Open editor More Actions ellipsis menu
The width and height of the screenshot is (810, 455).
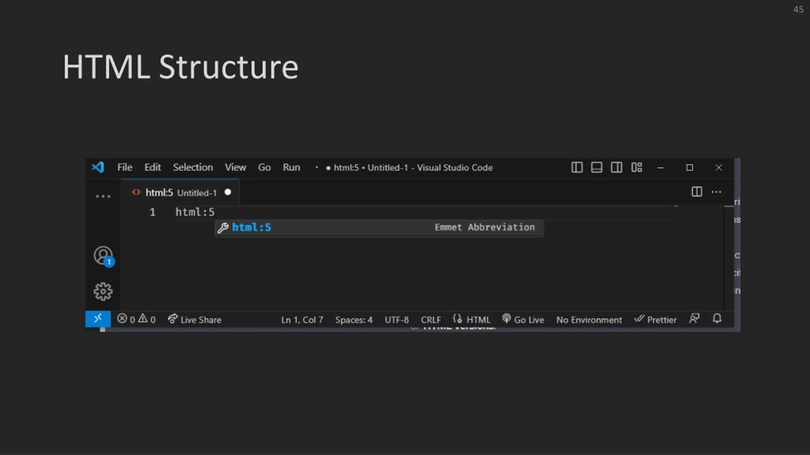(716, 192)
